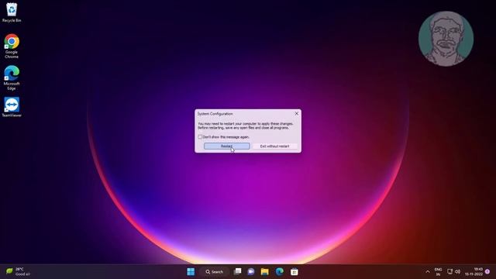496x279 pixels.
Task: Click the circular webcam avatar overlay
Action: coord(446,39)
